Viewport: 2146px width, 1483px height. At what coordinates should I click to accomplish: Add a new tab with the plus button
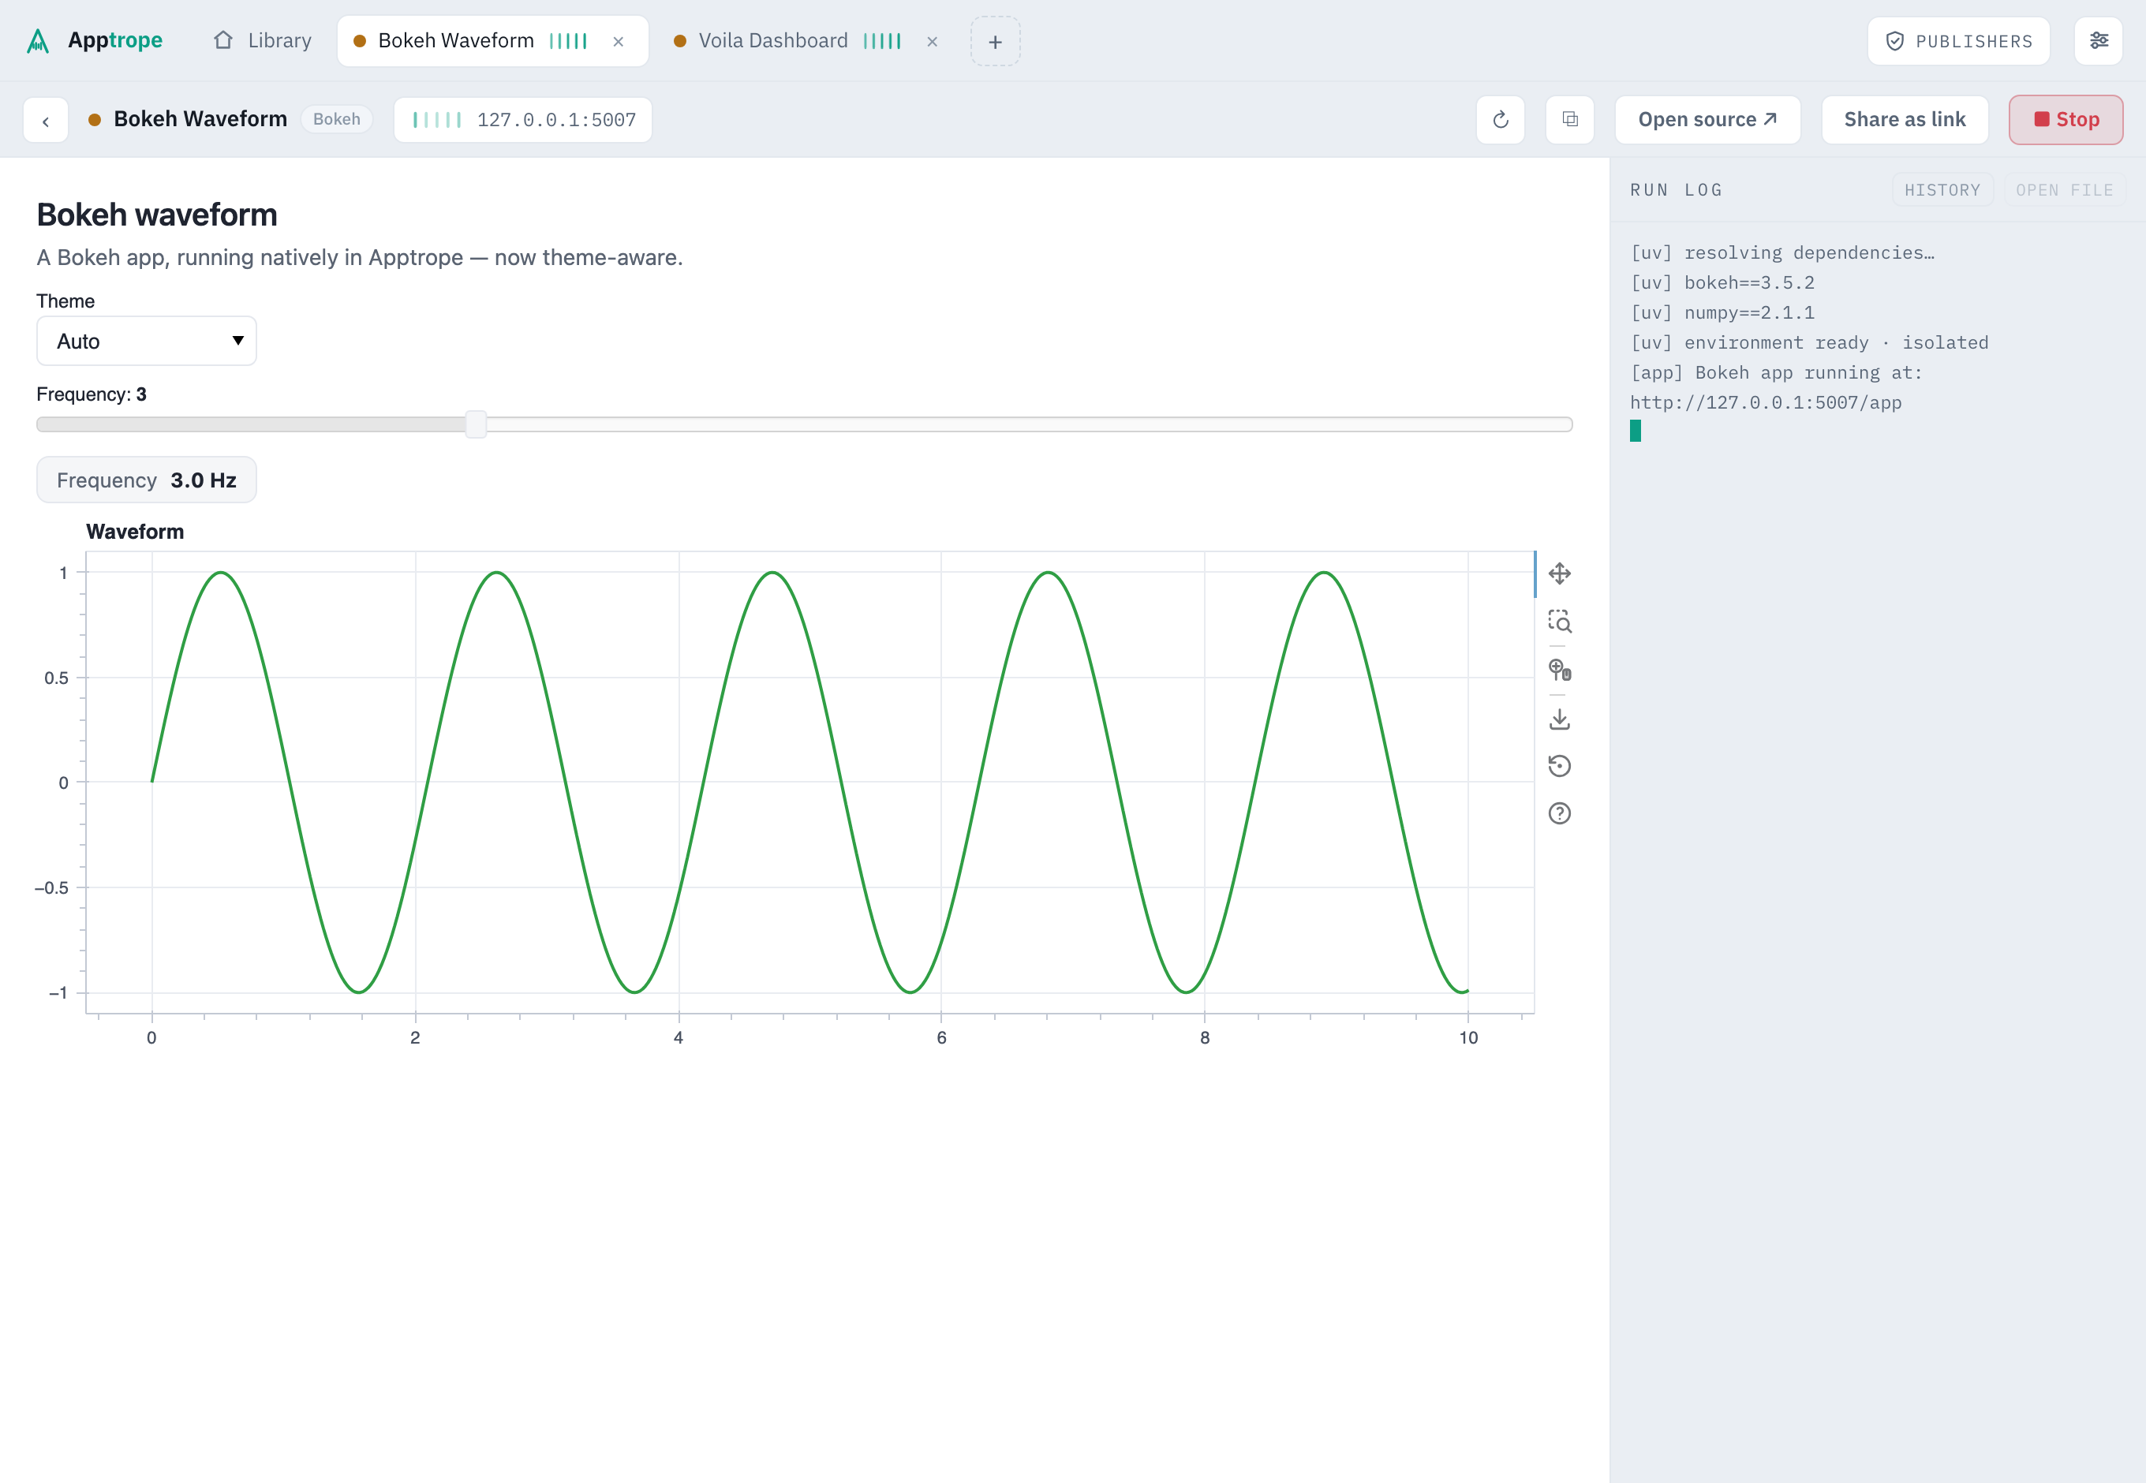tap(996, 42)
